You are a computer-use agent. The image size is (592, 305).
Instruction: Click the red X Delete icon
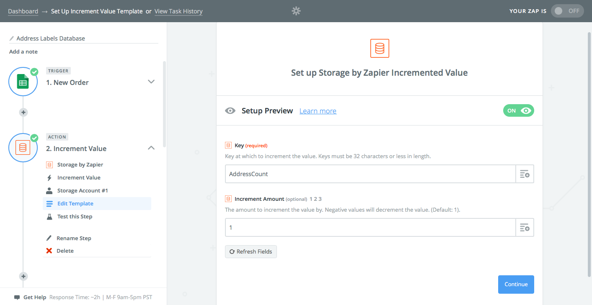(x=49, y=251)
